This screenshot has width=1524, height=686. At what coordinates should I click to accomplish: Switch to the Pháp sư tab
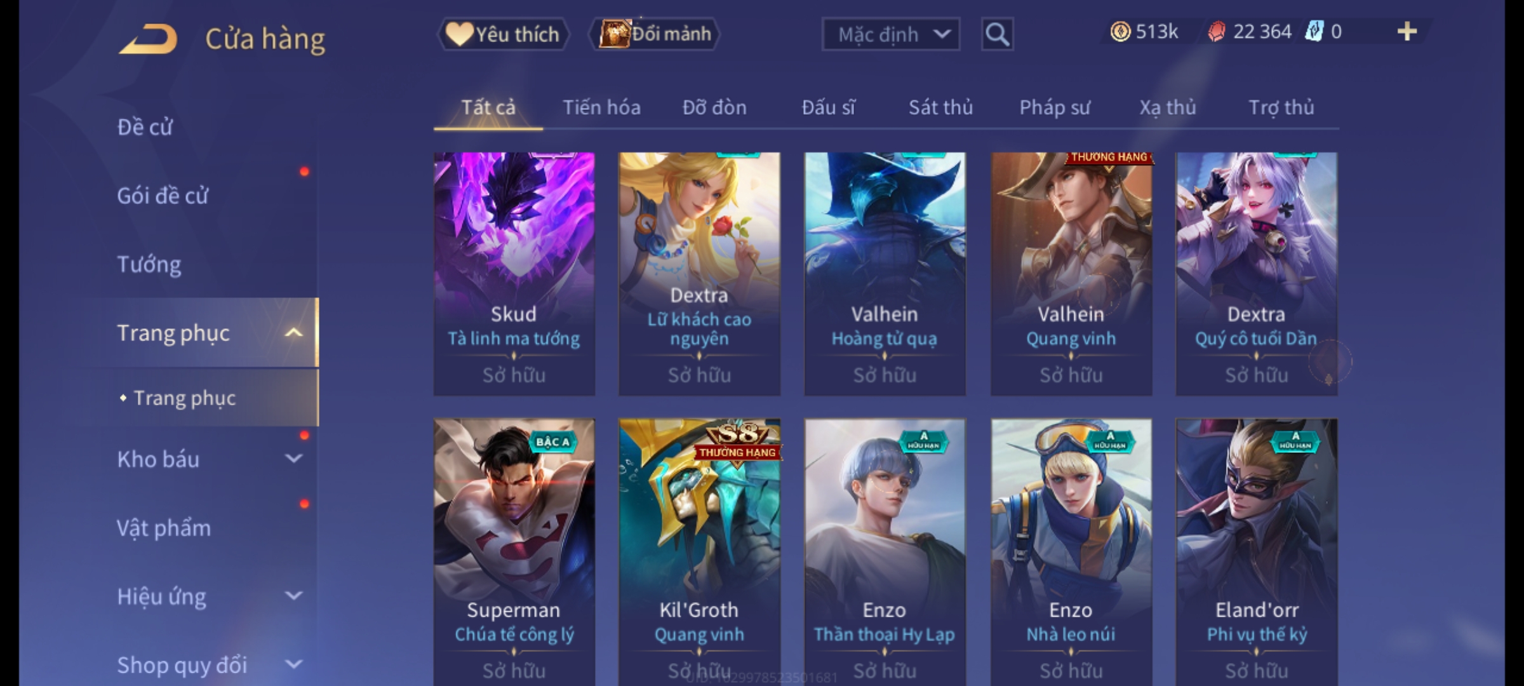tap(1054, 107)
